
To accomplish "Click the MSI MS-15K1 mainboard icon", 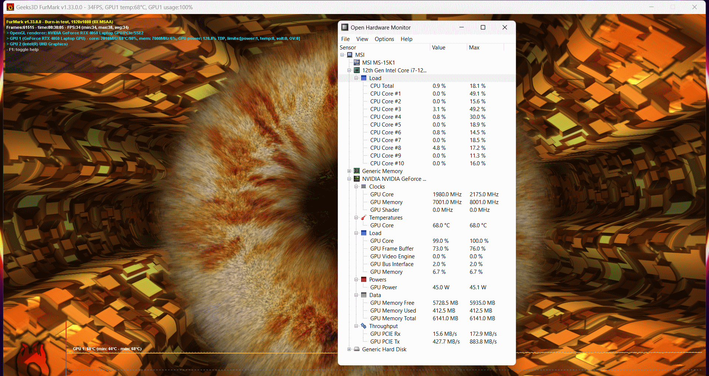I will click(357, 63).
